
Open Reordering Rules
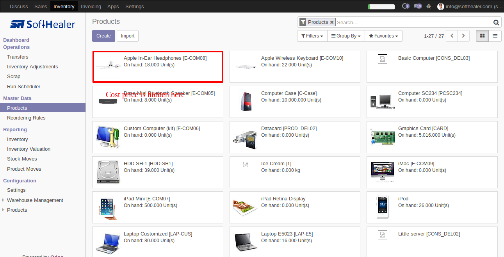[x=26, y=118]
